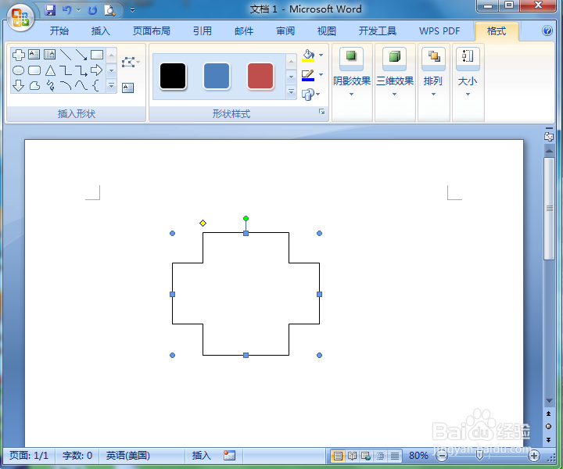Open the edit shape menu
Screen dimensions: 563x469
pyautogui.click(x=130, y=62)
